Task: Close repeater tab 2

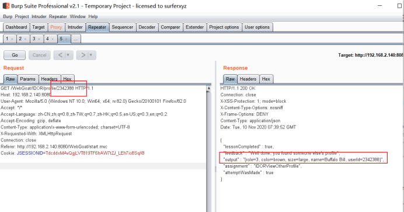Action: 25,39
